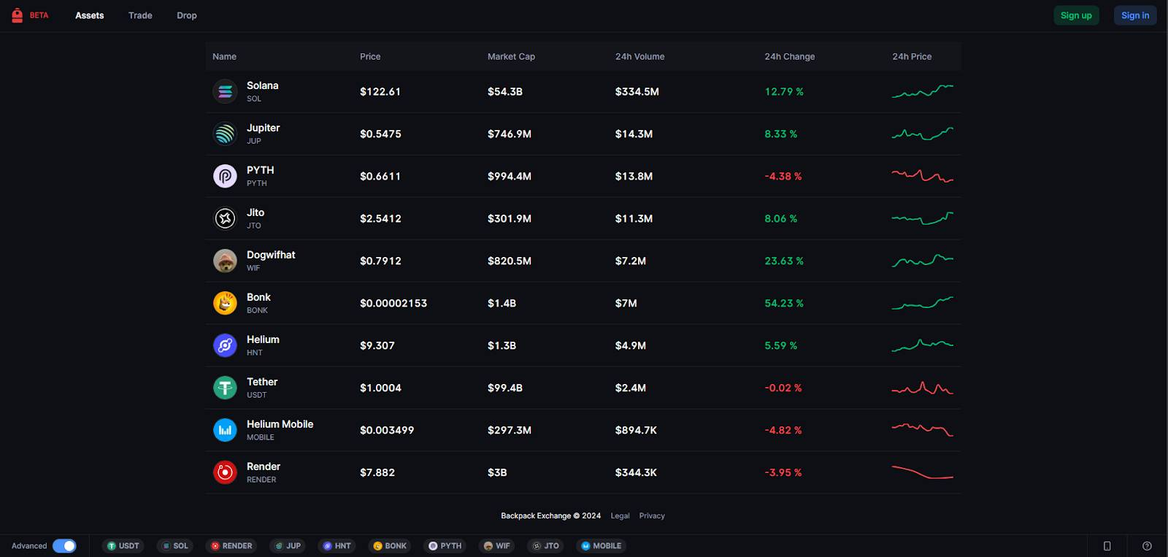
Task: Click the PYTH coin icon
Action: [225, 176]
